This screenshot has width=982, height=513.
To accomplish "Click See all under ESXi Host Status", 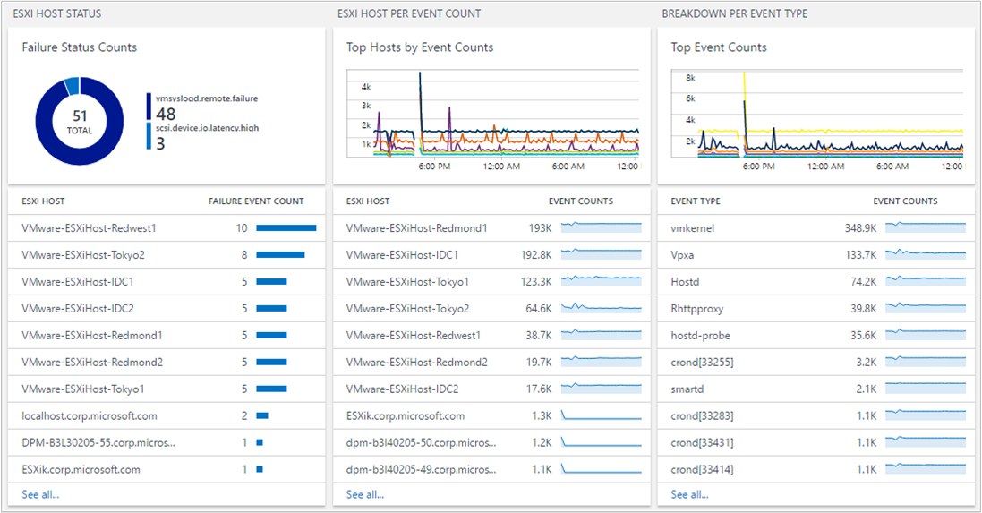I will point(40,494).
